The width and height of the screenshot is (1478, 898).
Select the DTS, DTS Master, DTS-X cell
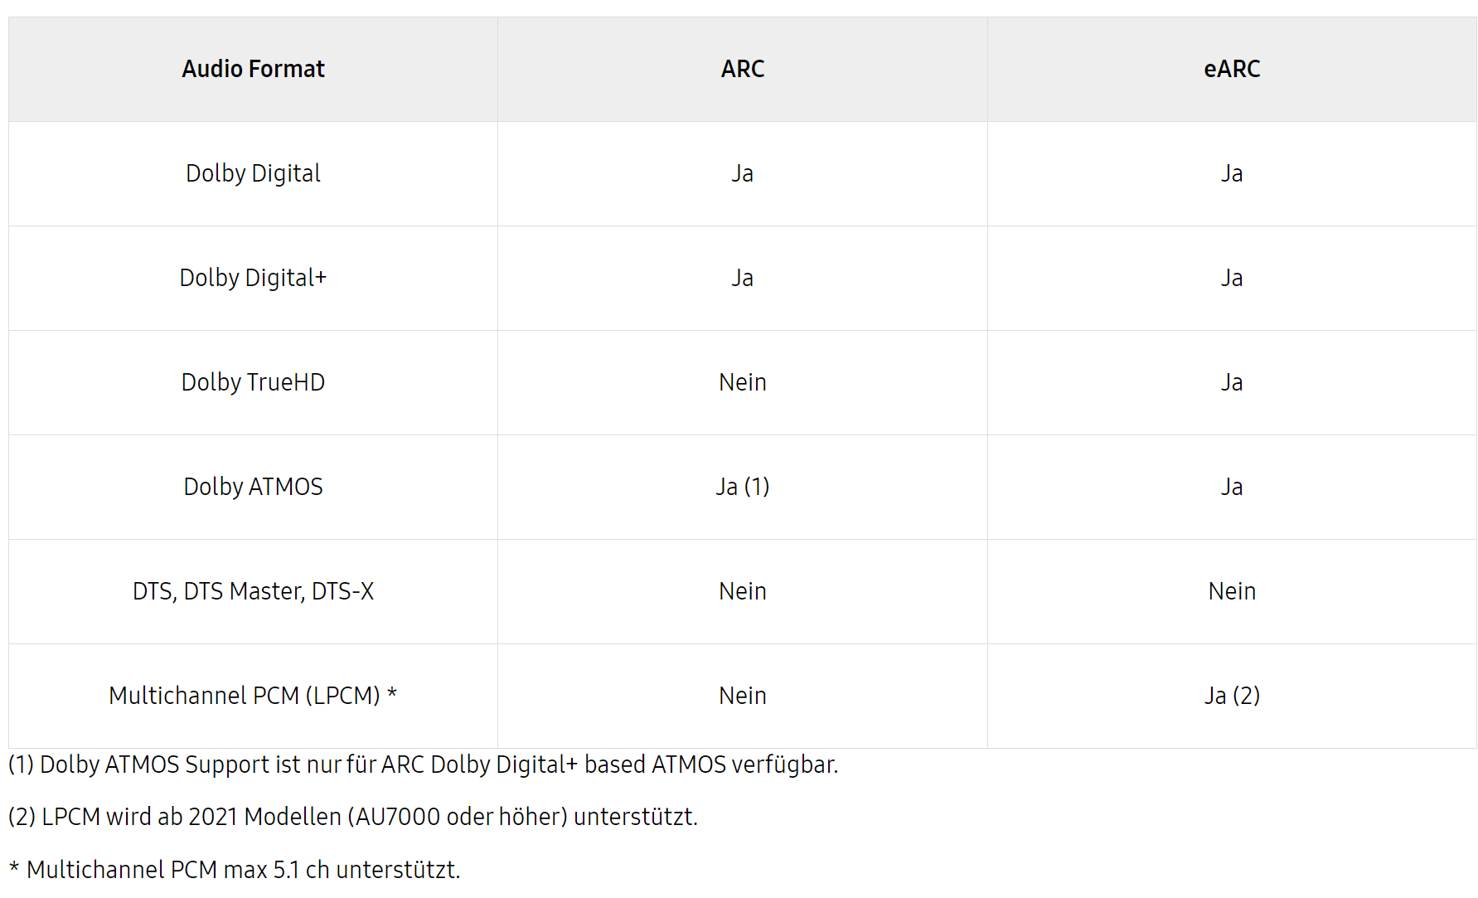point(253,591)
